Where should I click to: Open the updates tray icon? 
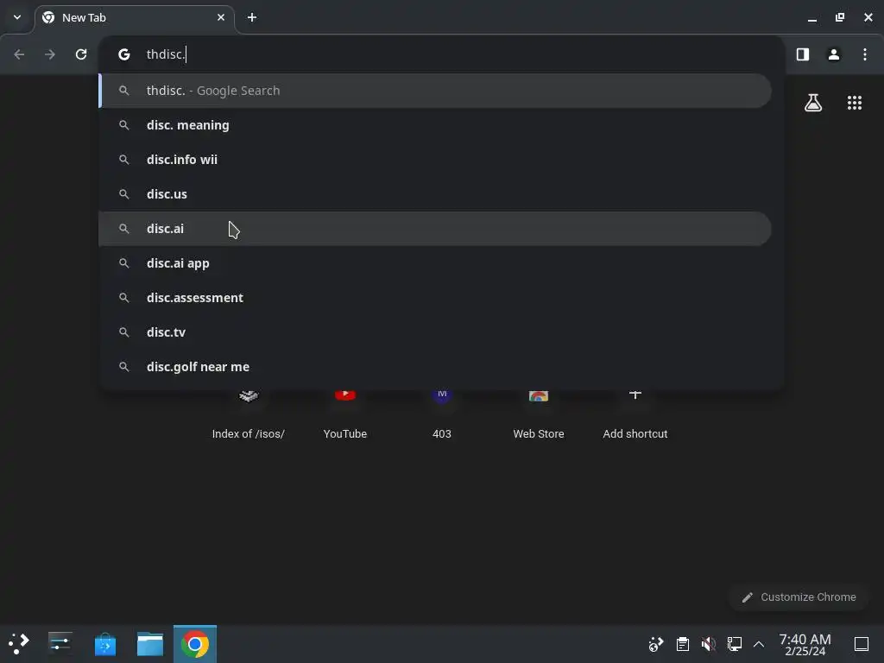(656, 644)
